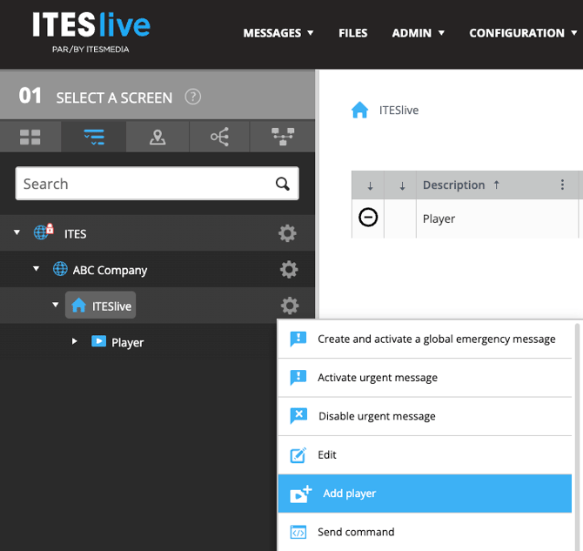The height and width of the screenshot is (551, 583).
Task: Click the ITESlive breadcrumb link
Action: click(399, 111)
